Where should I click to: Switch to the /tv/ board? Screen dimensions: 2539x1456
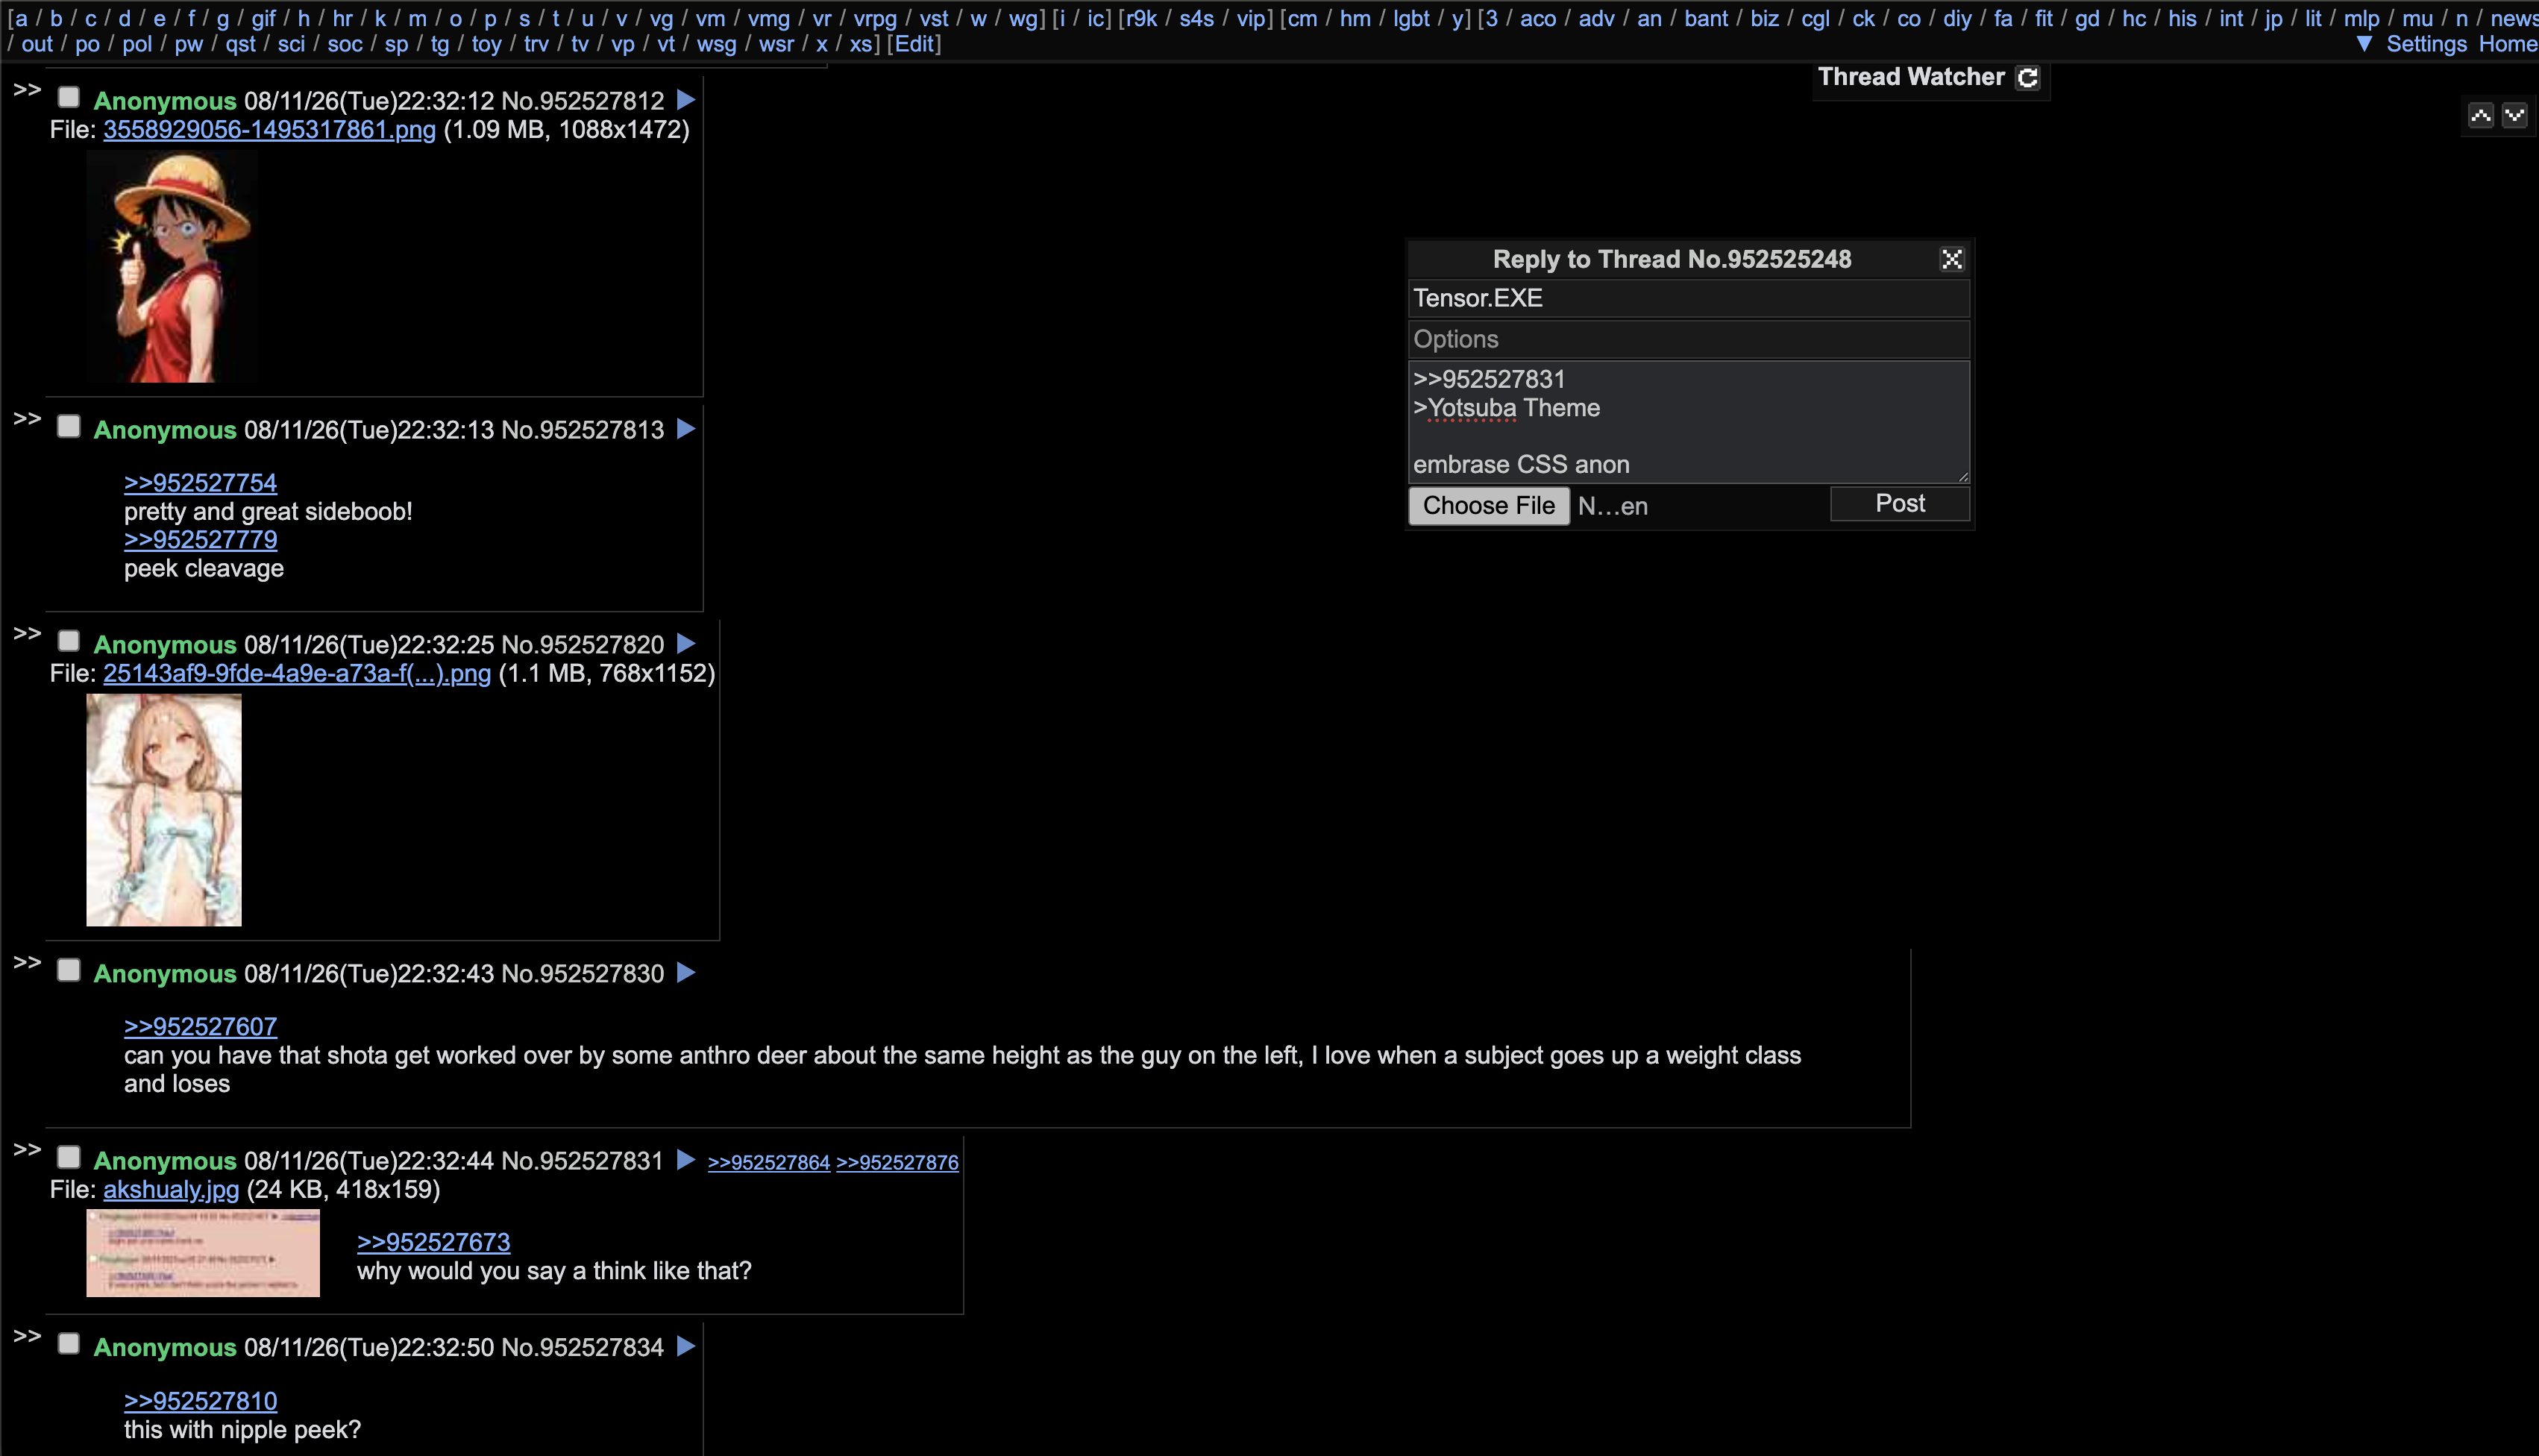579,44
